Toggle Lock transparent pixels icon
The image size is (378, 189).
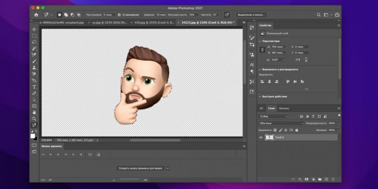click(275, 130)
